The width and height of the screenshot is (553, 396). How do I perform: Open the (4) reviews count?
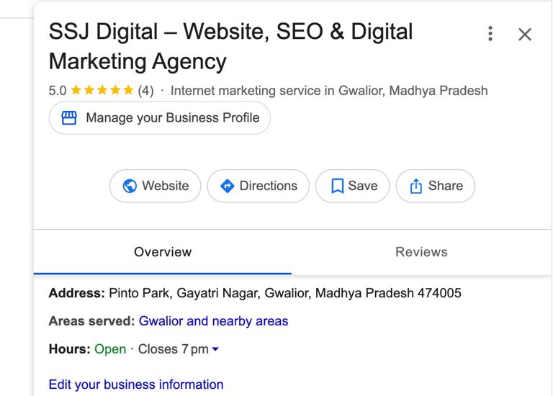click(145, 91)
